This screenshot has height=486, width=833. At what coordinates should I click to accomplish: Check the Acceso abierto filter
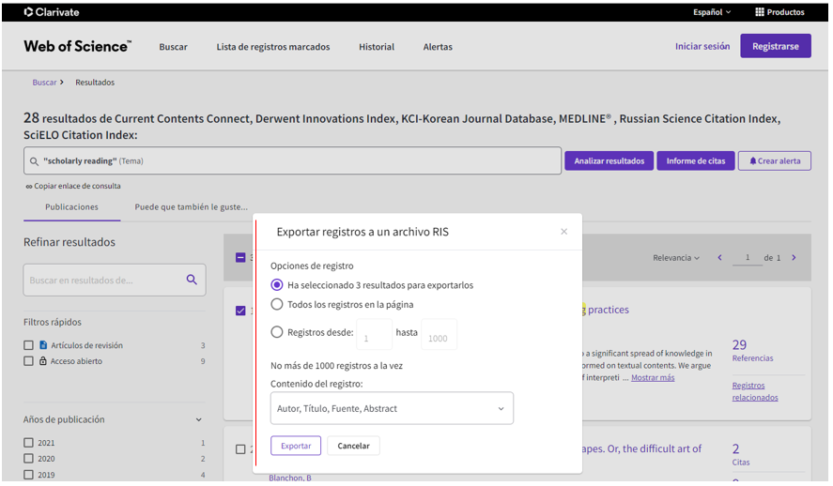point(29,361)
